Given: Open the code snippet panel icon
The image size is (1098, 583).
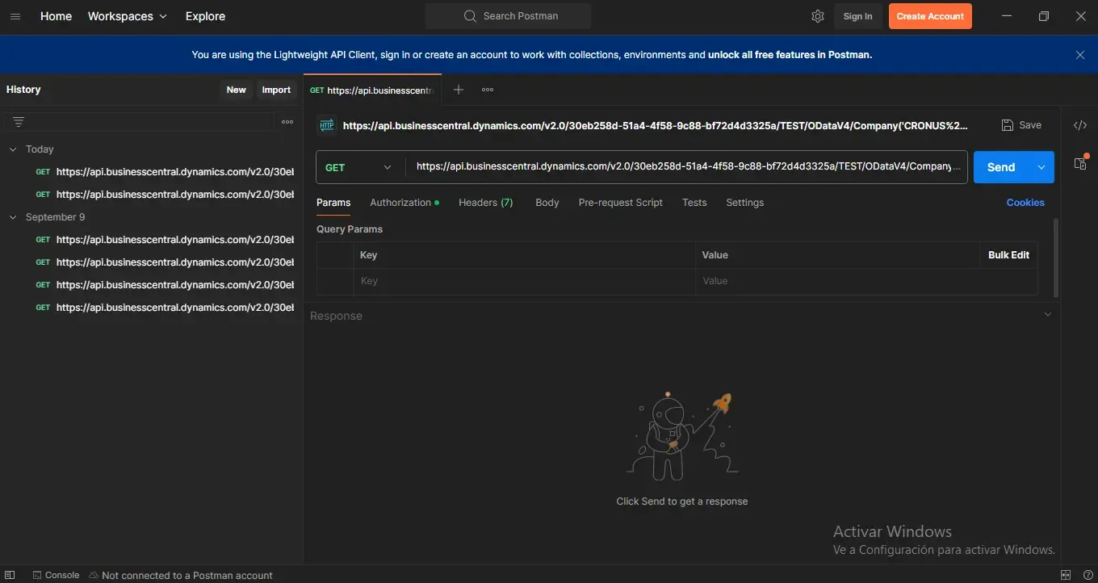Looking at the screenshot, I should point(1079,125).
